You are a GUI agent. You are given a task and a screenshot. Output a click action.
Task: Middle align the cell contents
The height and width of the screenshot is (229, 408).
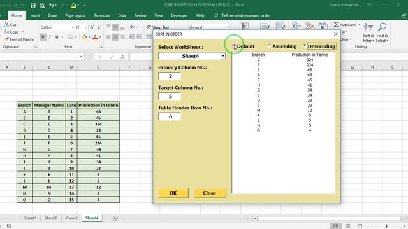[115, 27]
